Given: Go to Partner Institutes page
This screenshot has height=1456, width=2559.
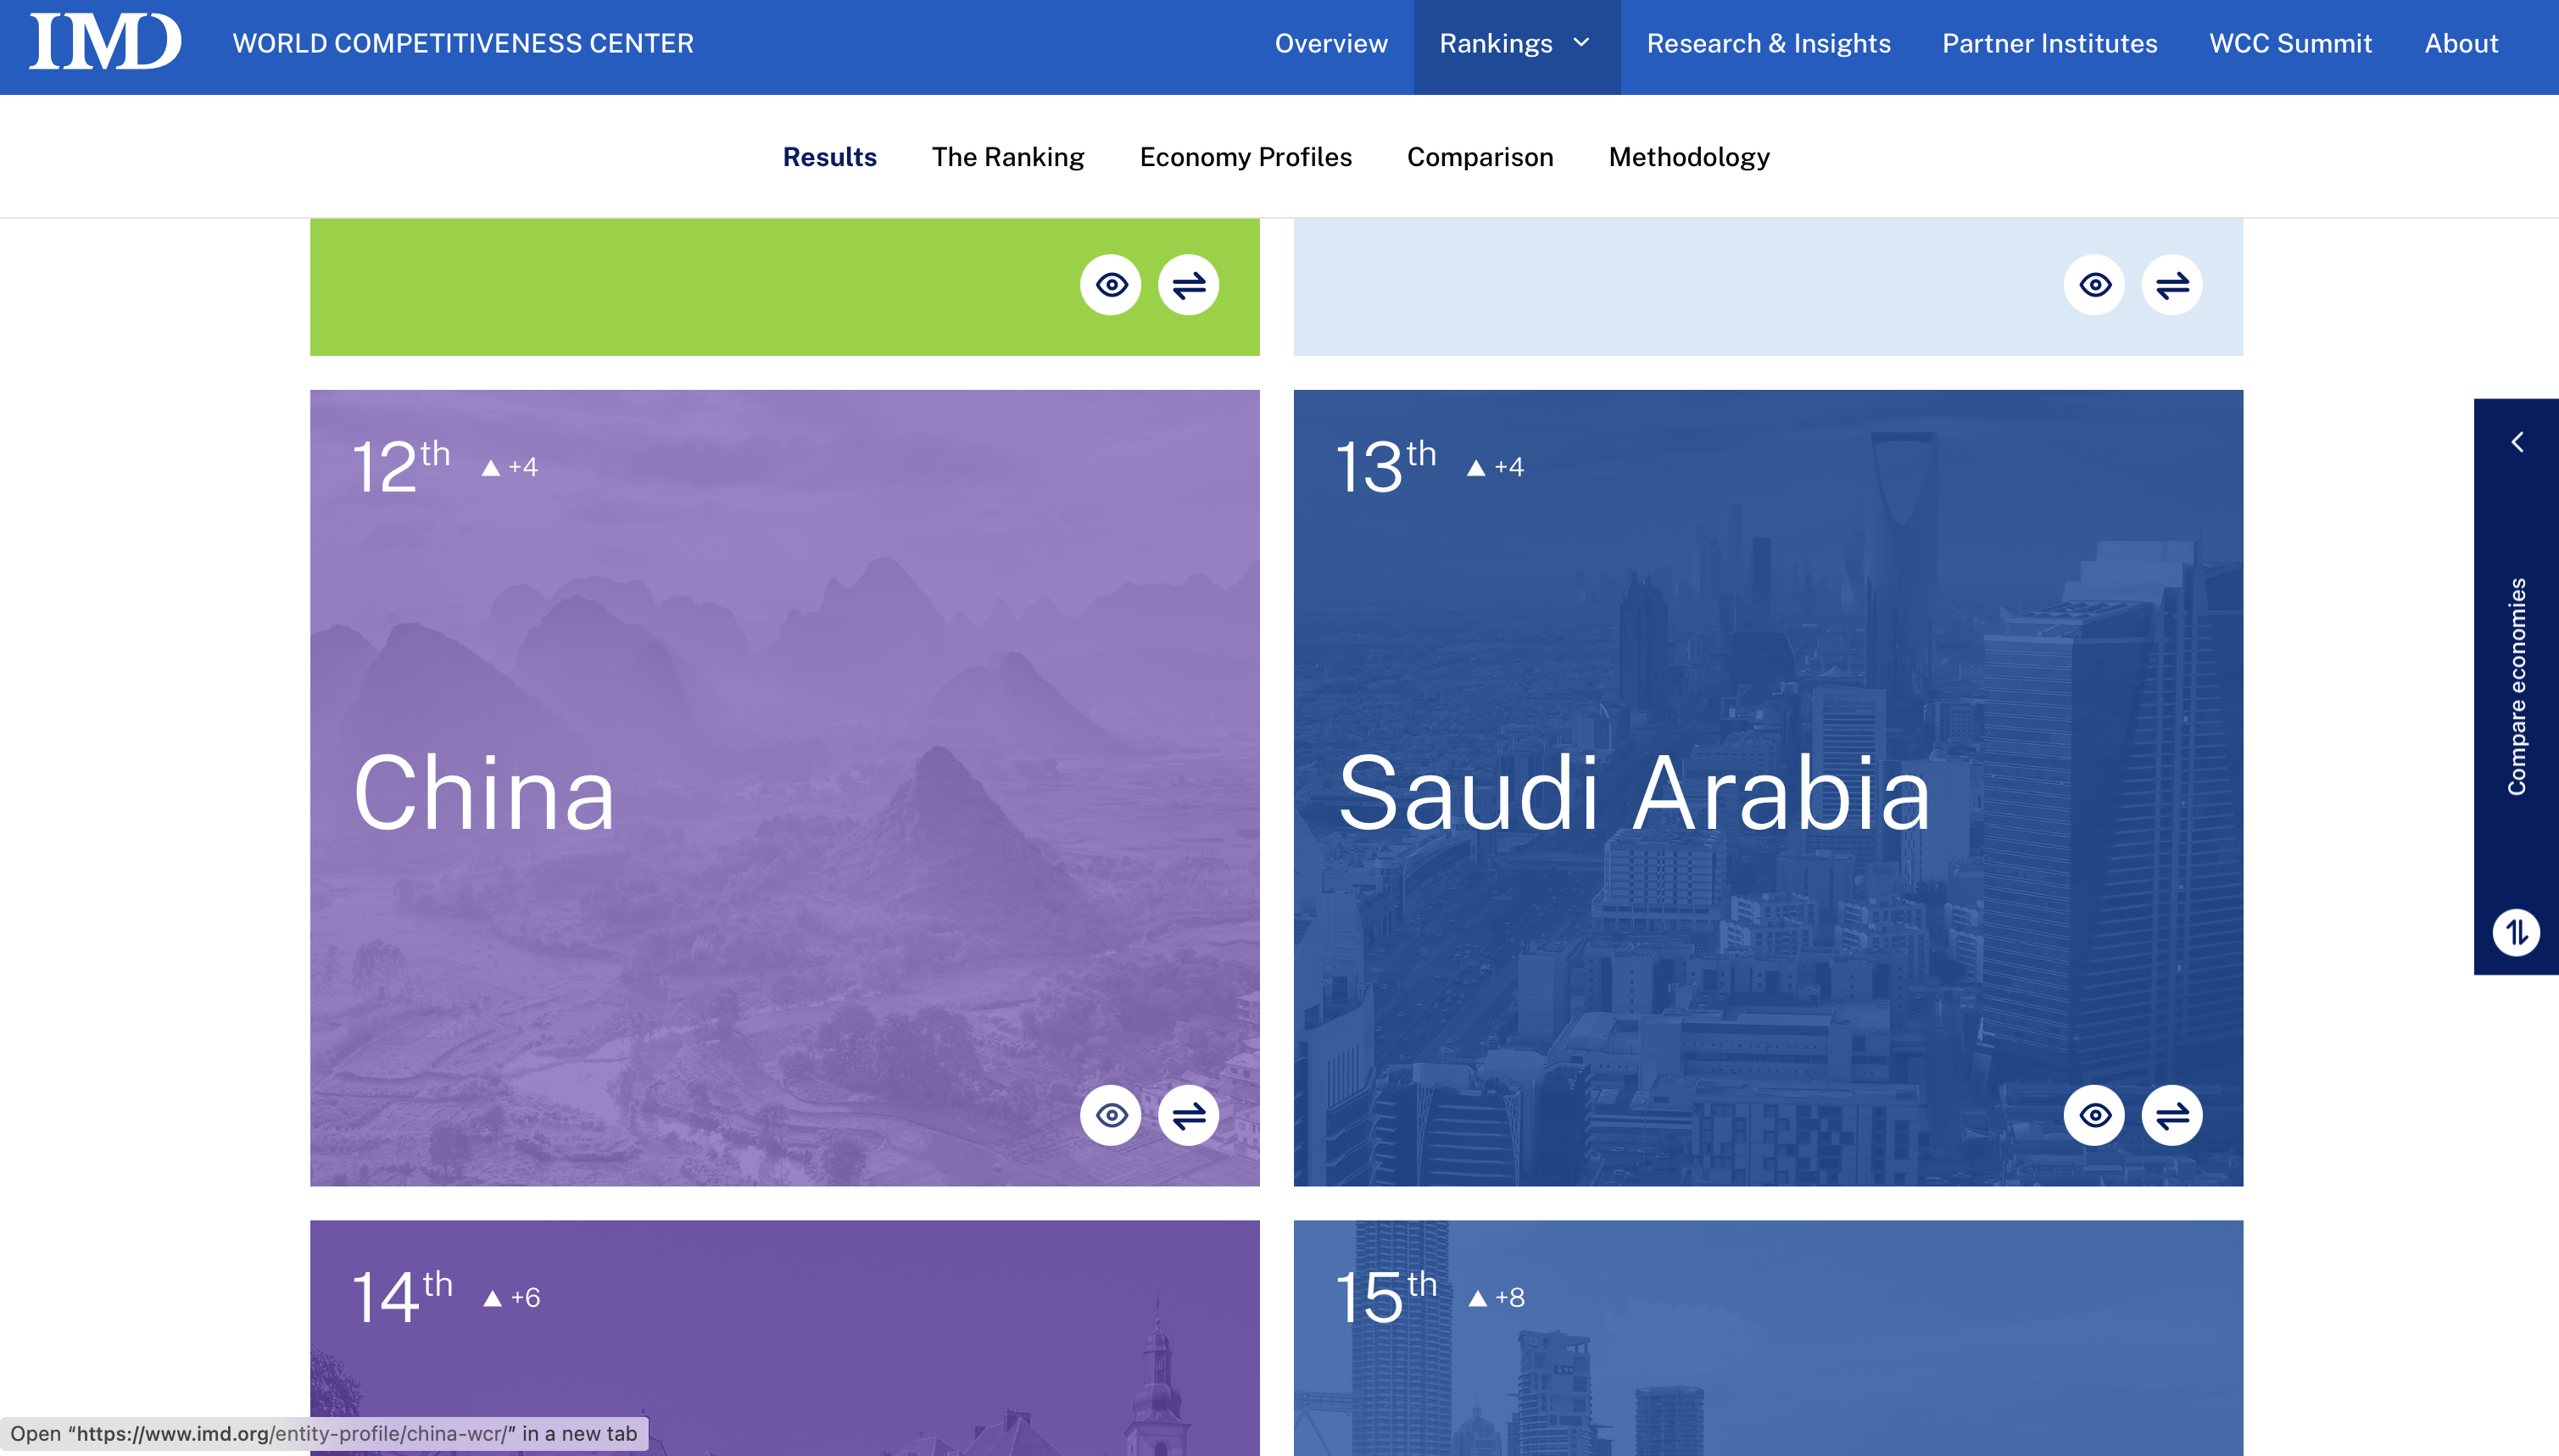Looking at the screenshot, I should [2049, 43].
